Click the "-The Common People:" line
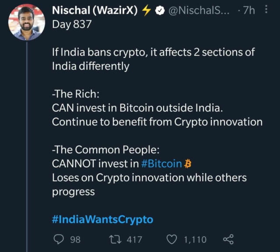The image size is (280, 252). [x=106, y=150]
